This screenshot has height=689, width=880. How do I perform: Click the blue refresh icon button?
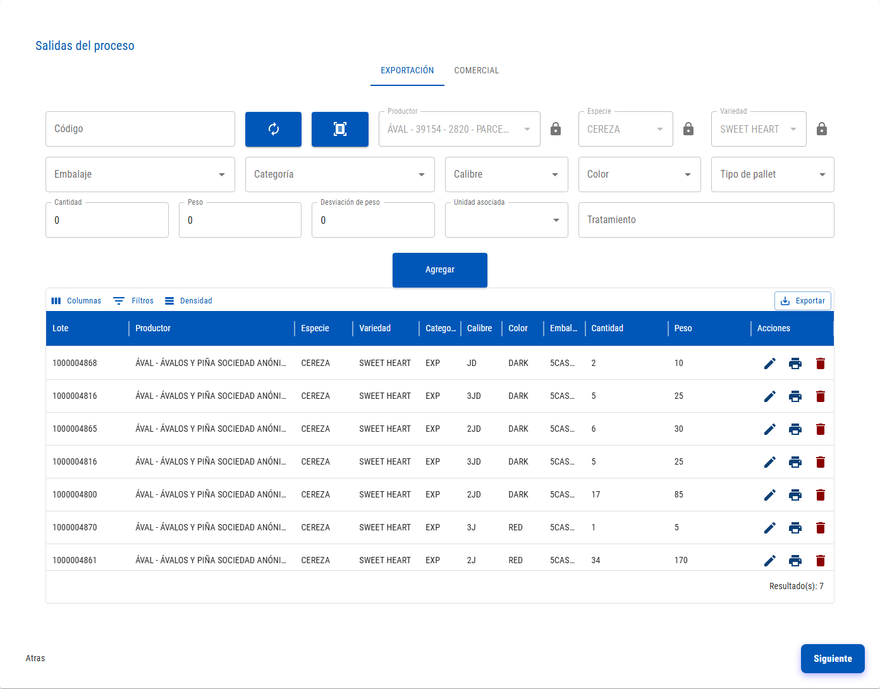273,129
